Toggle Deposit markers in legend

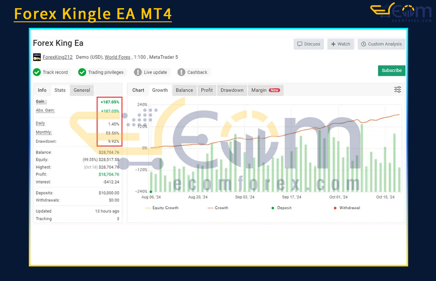point(281,208)
